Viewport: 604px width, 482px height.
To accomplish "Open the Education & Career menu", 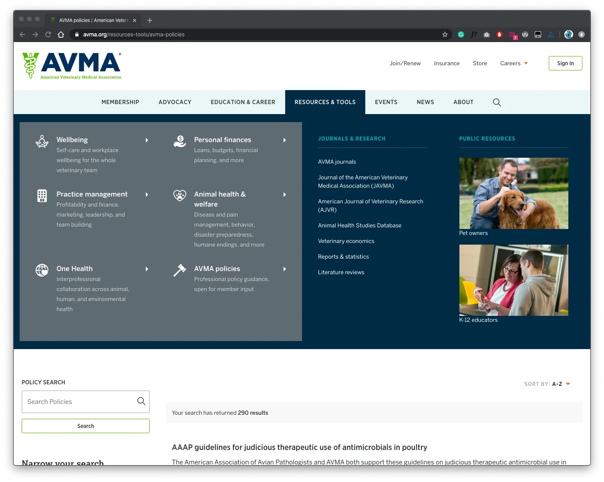I will click(243, 102).
